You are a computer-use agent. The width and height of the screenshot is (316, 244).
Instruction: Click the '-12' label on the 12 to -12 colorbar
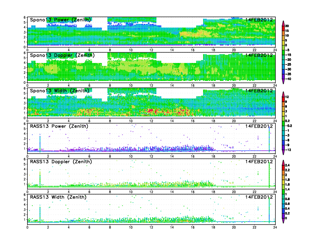tap(288, 150)
